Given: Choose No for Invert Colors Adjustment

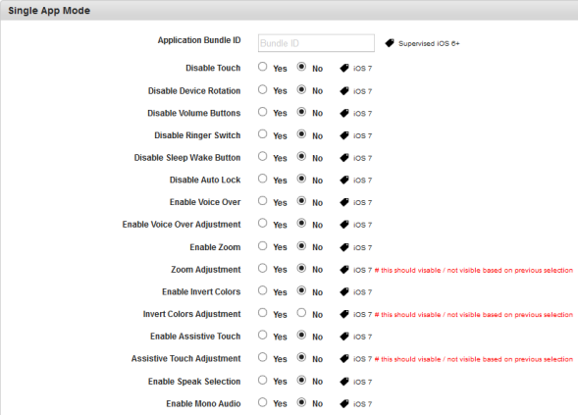Looking at the screenshot, I should (x=301, y=313).
